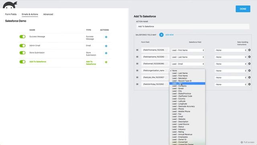Open data handling dropdown for organization_name row
Viewport: 257px width, 145px height.
pos(230,71)
